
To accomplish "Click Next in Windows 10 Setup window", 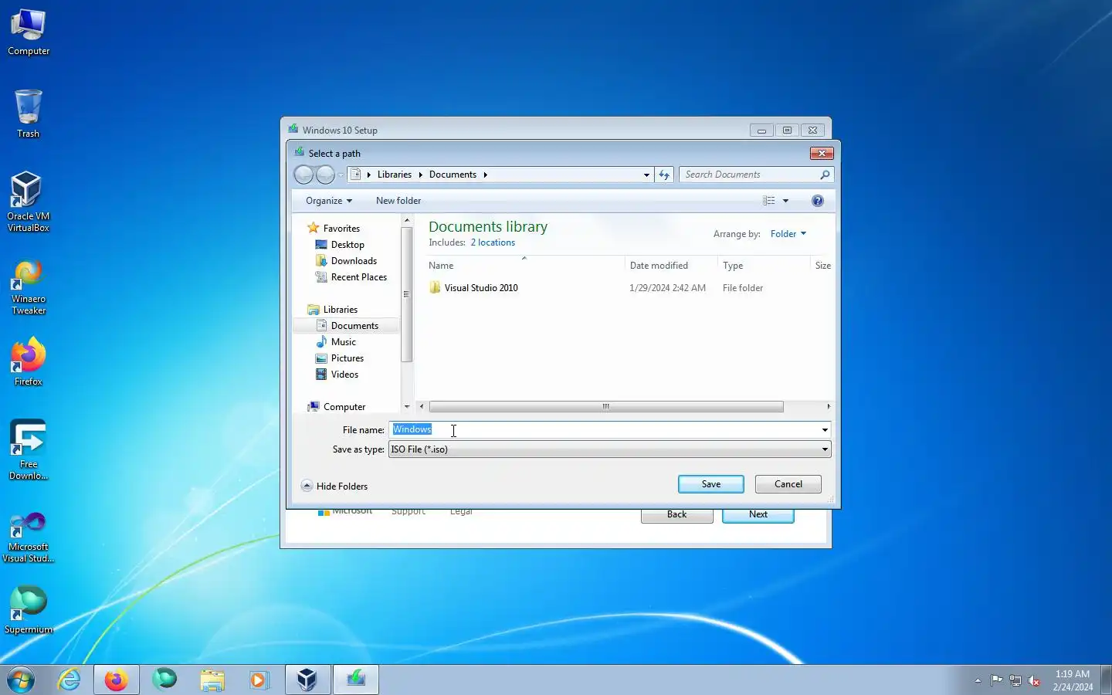I will click(758, 515).
